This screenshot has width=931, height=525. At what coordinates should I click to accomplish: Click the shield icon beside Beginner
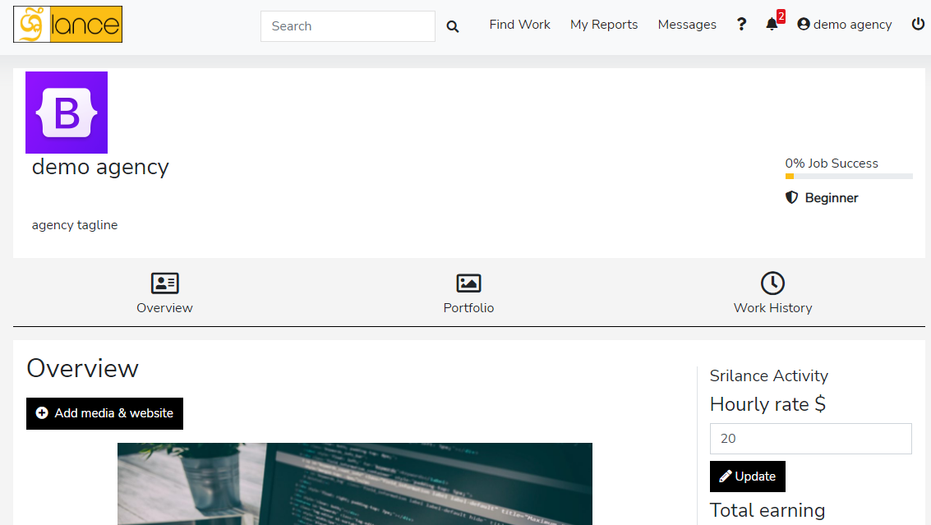792,198
